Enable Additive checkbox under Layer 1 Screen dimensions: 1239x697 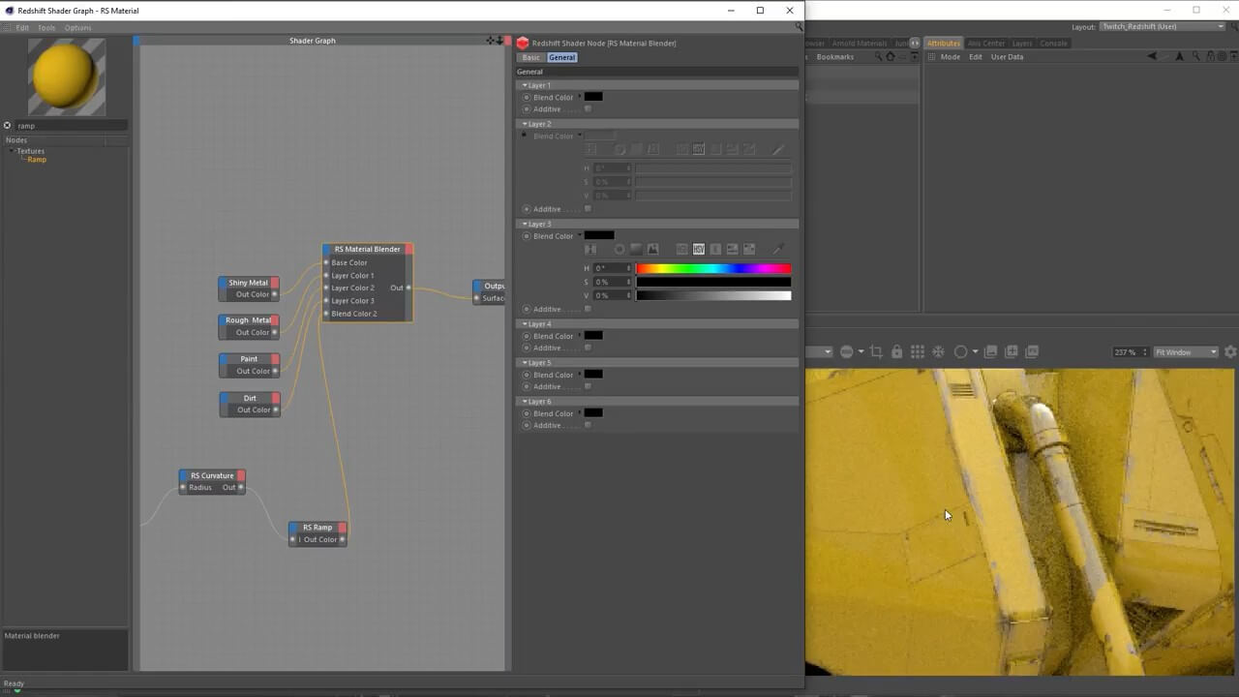tap(588, 109)
